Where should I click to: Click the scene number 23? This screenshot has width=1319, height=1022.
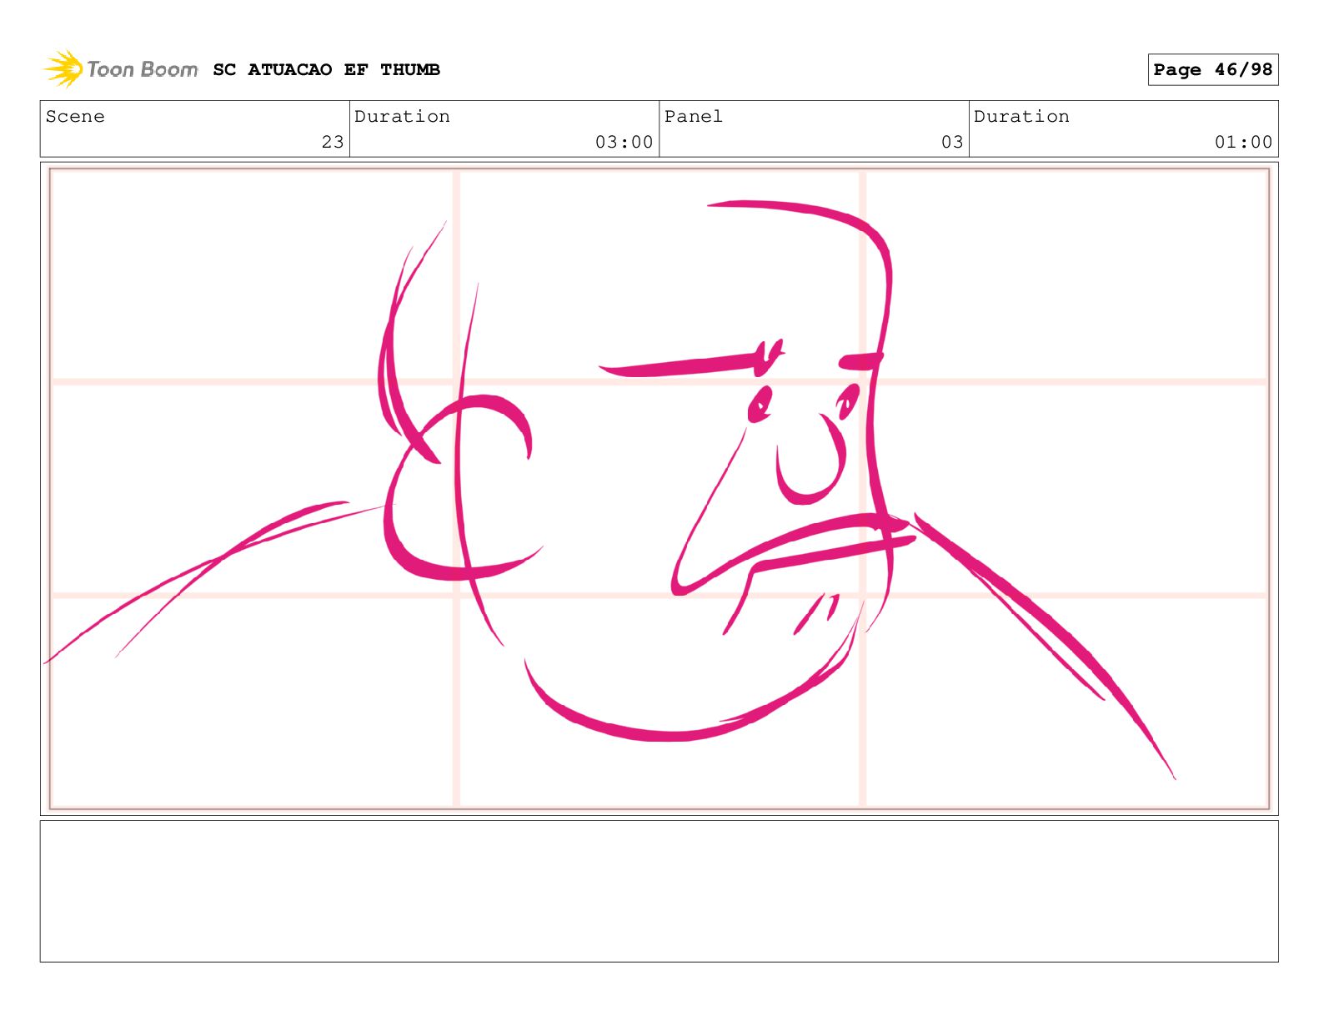tap(333, 142)
